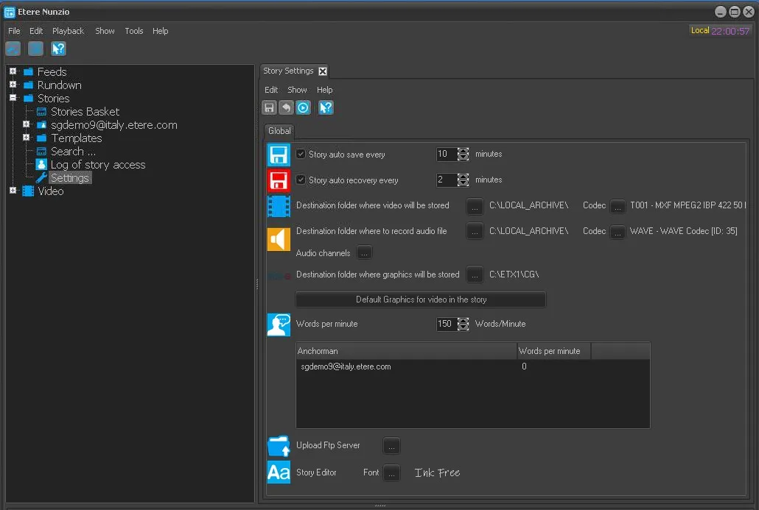
Task: Select Log of story access tree item
Action: pyautogui.click(x=97, y=165)
